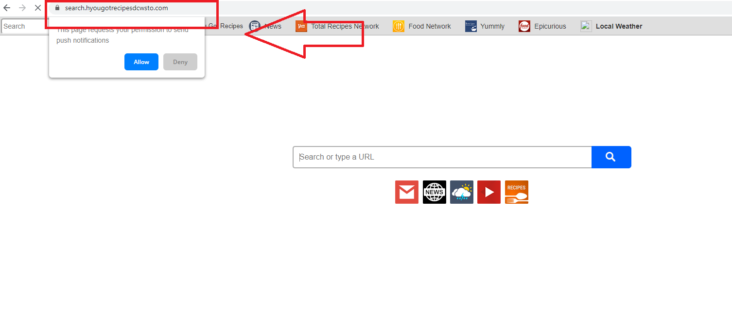Open the Gmail shortcut icon
This screenshot has width=732, height=325.
407,192
